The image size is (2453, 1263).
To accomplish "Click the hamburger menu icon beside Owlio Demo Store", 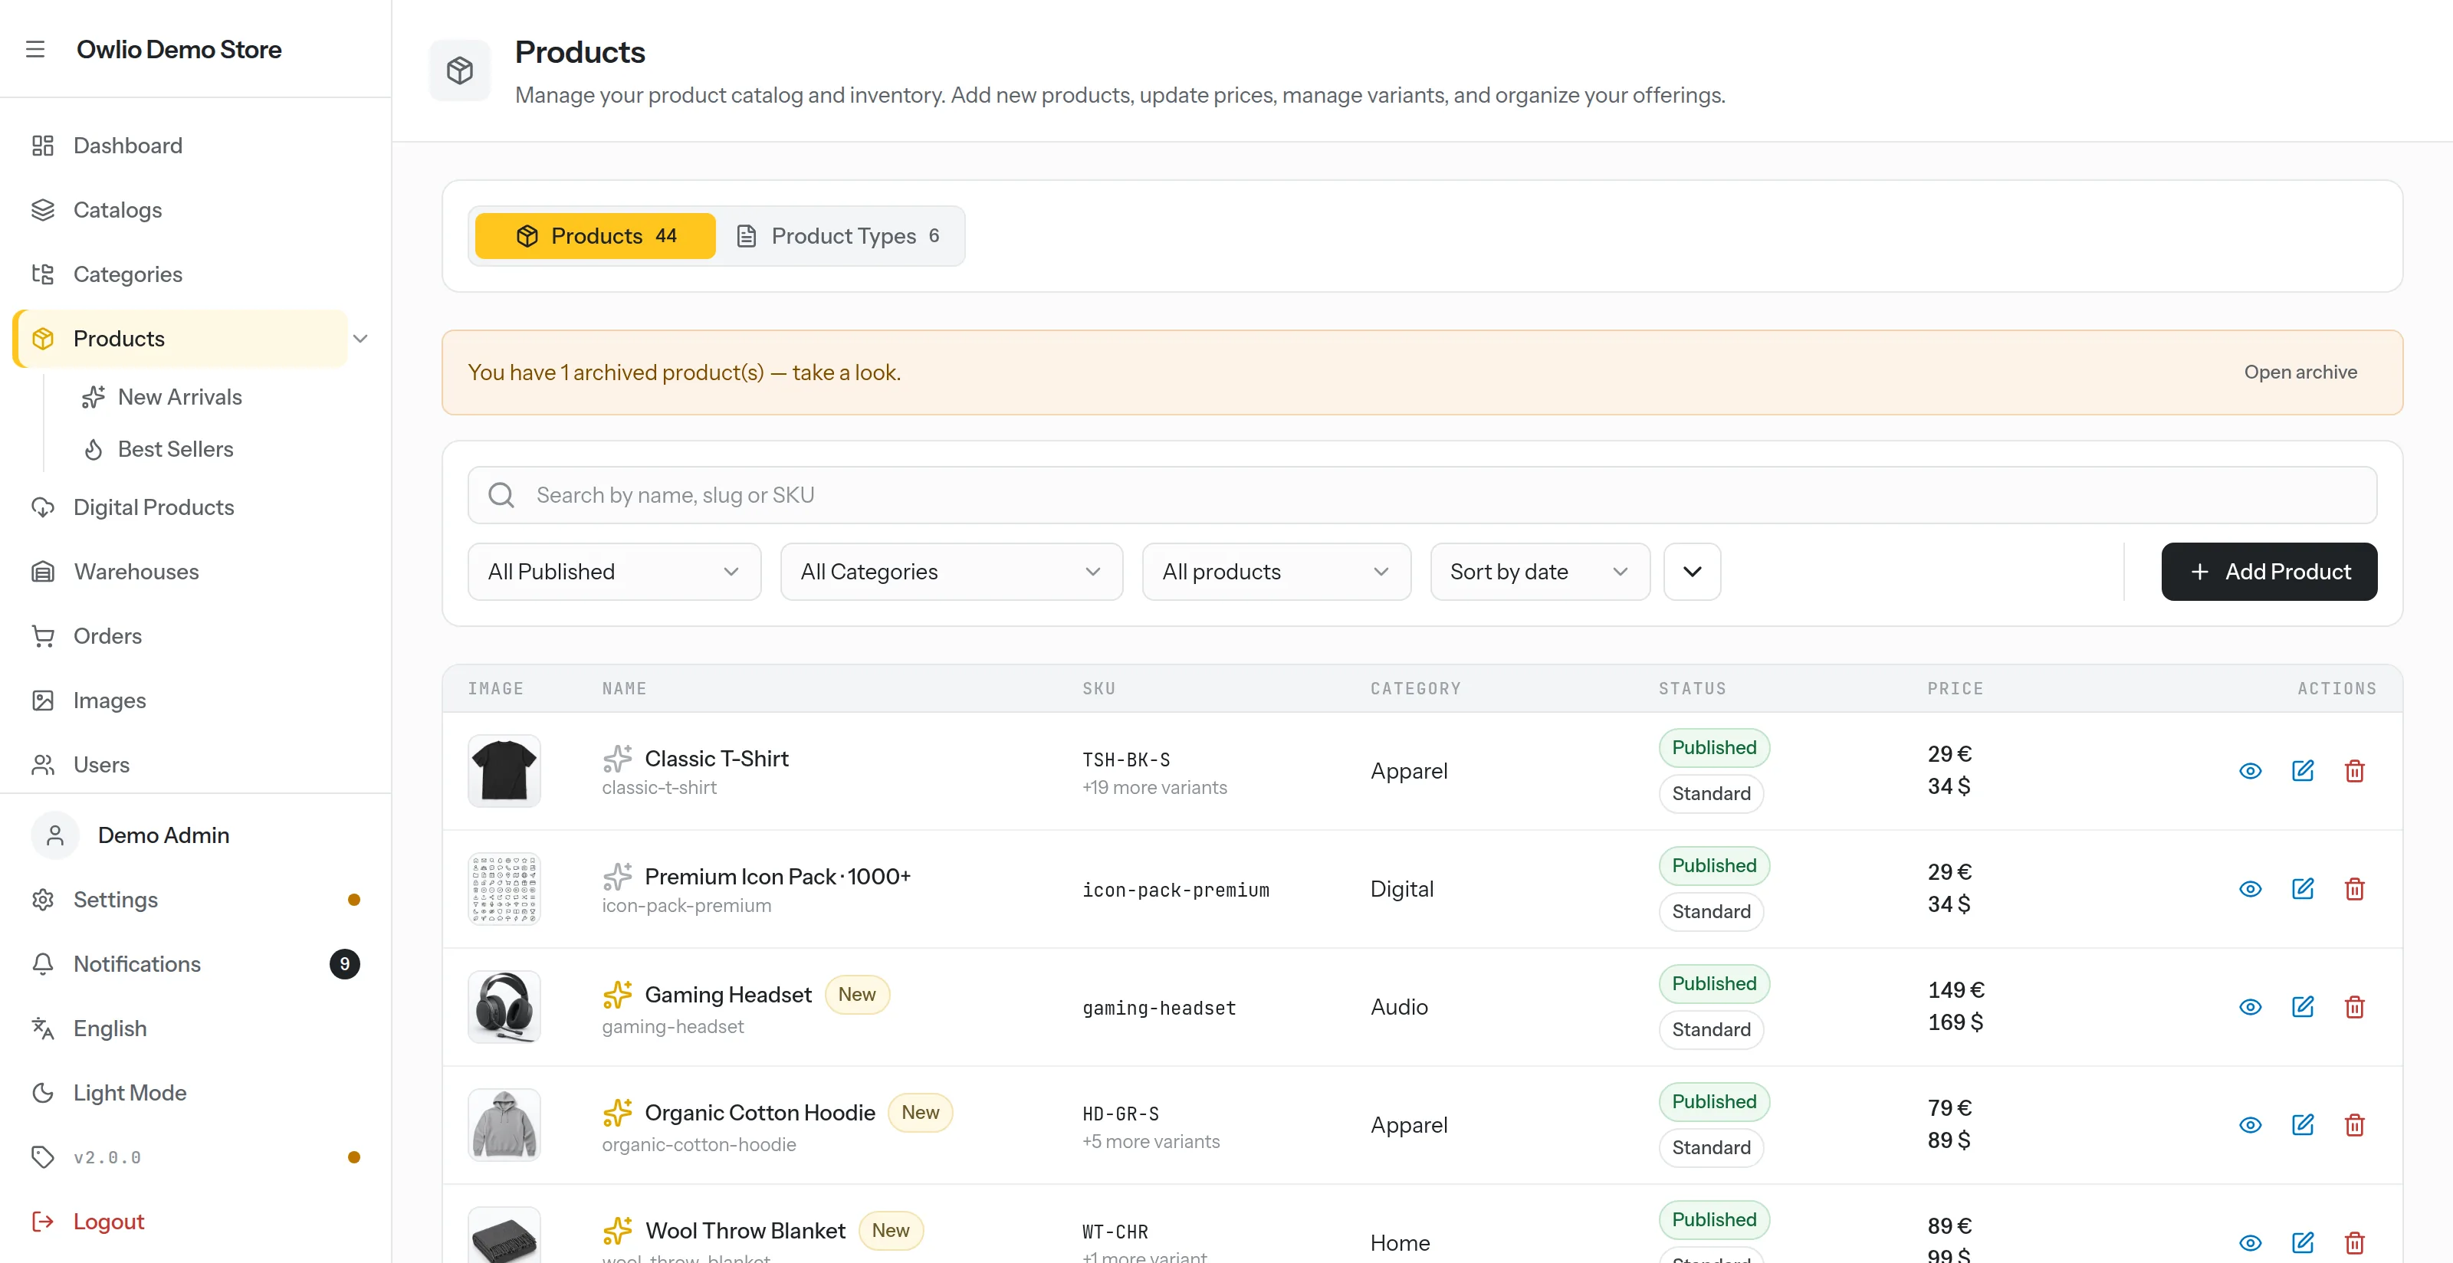I will [x=35, y=50].
